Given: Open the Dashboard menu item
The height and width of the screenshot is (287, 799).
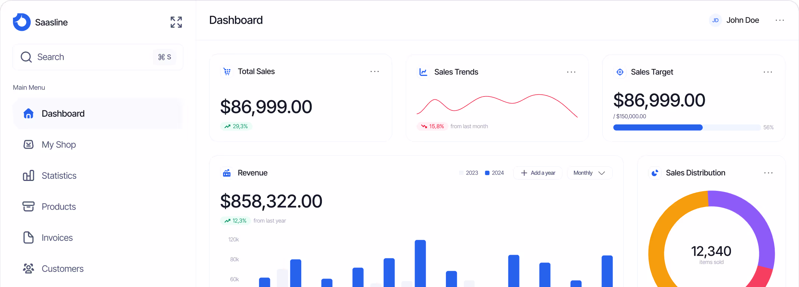Looking at the screenshot, I should pos(98,113).
